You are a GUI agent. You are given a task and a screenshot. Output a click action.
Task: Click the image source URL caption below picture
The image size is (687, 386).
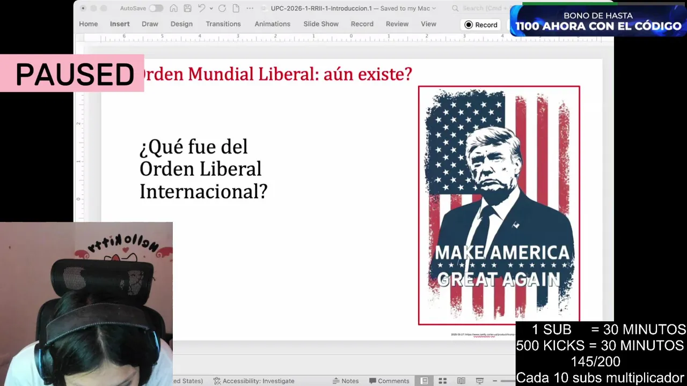(x=483, y=335)
